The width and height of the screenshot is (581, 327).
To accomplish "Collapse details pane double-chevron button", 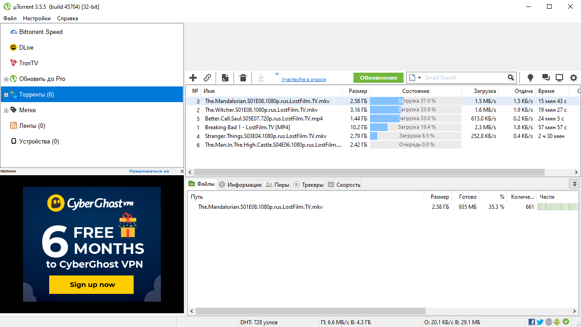I will pyautogui.click(x=574, y=184).
